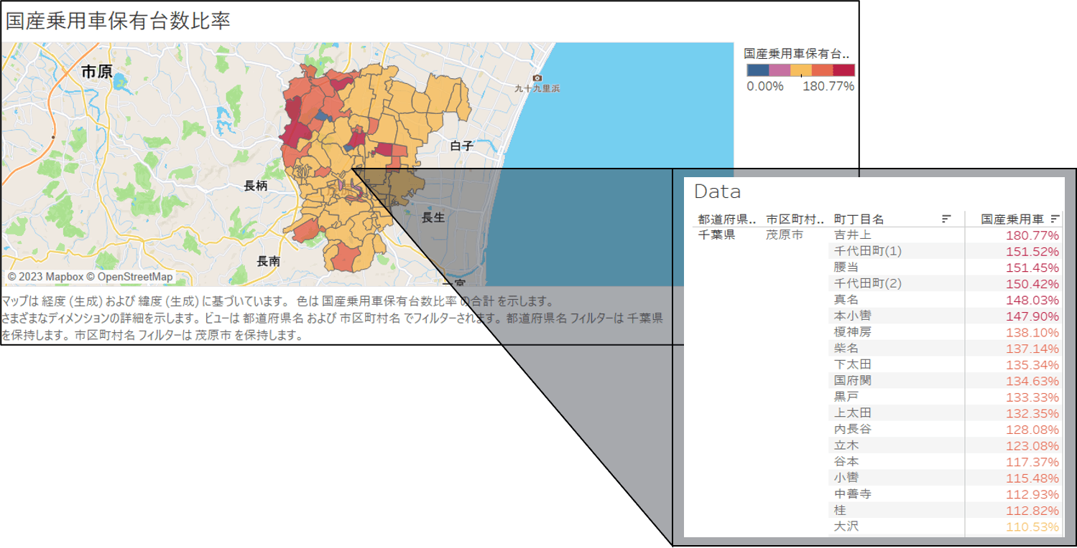Click the legend maximum value 180.77%

(828, 86)
